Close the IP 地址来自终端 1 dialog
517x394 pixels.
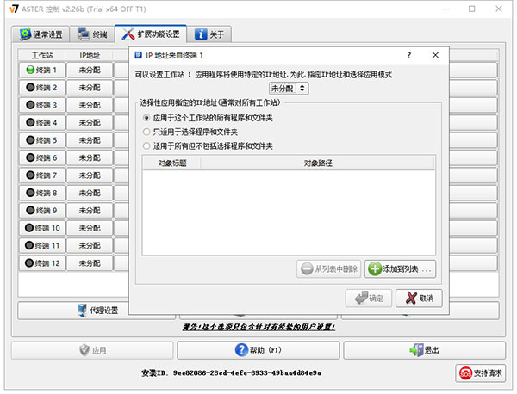pos(435,55)
